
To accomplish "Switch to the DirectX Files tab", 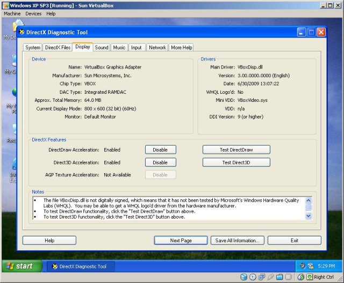I will coord(58,48).
